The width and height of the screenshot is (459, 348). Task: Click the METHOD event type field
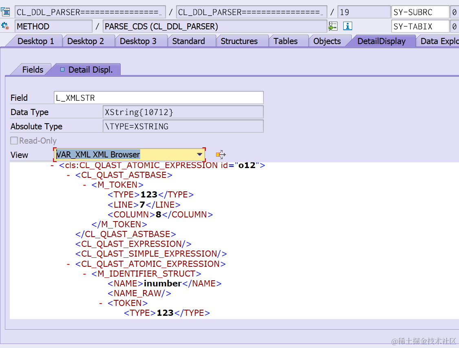click(x=53, y=27)
